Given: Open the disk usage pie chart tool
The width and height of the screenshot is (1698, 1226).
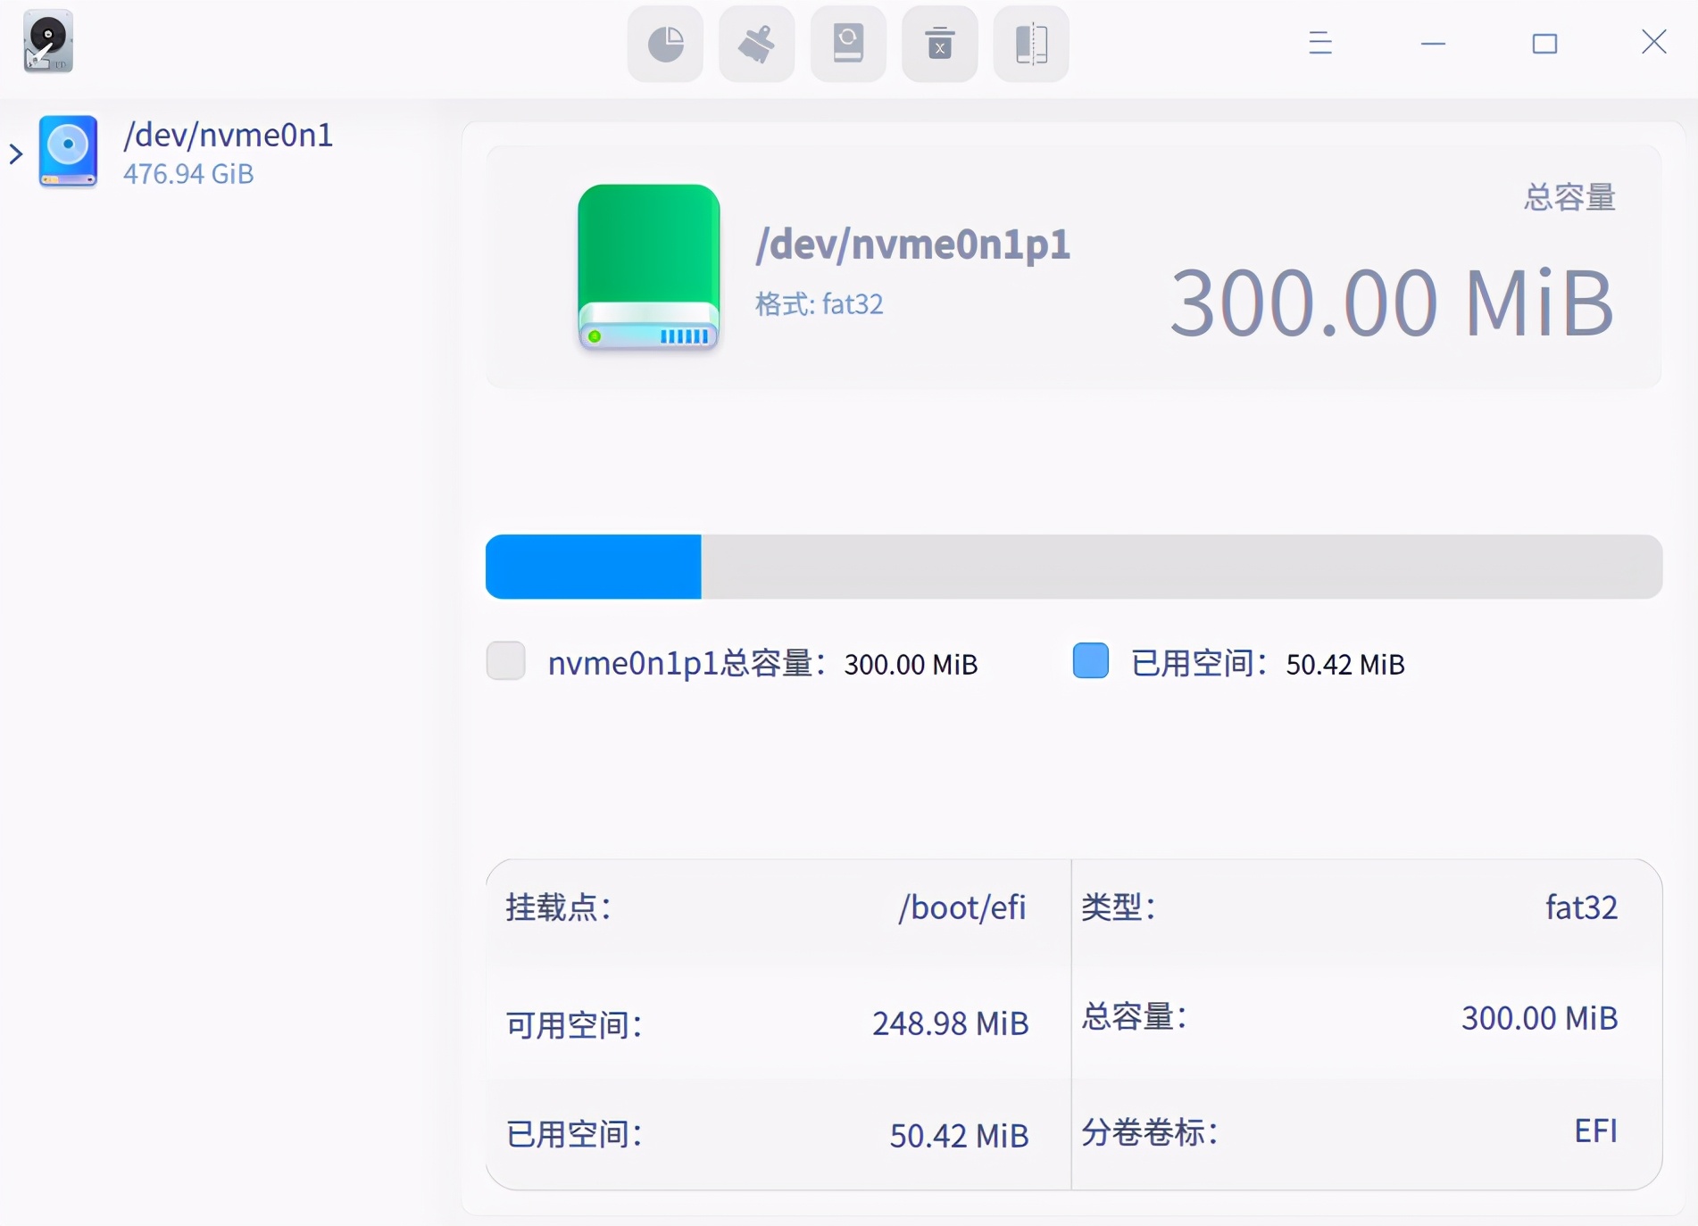Looking at the screenshot, I should coord(664,43).
